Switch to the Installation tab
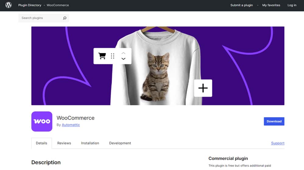 (90, 143)
